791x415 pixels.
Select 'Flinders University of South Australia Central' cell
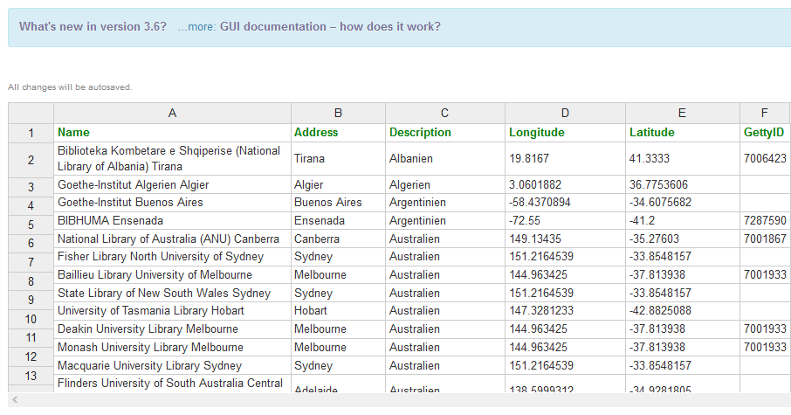[x=172, y=384]
